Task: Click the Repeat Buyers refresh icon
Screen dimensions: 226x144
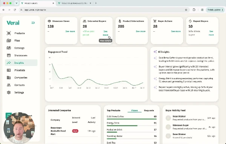Action: tap(190, 21)
